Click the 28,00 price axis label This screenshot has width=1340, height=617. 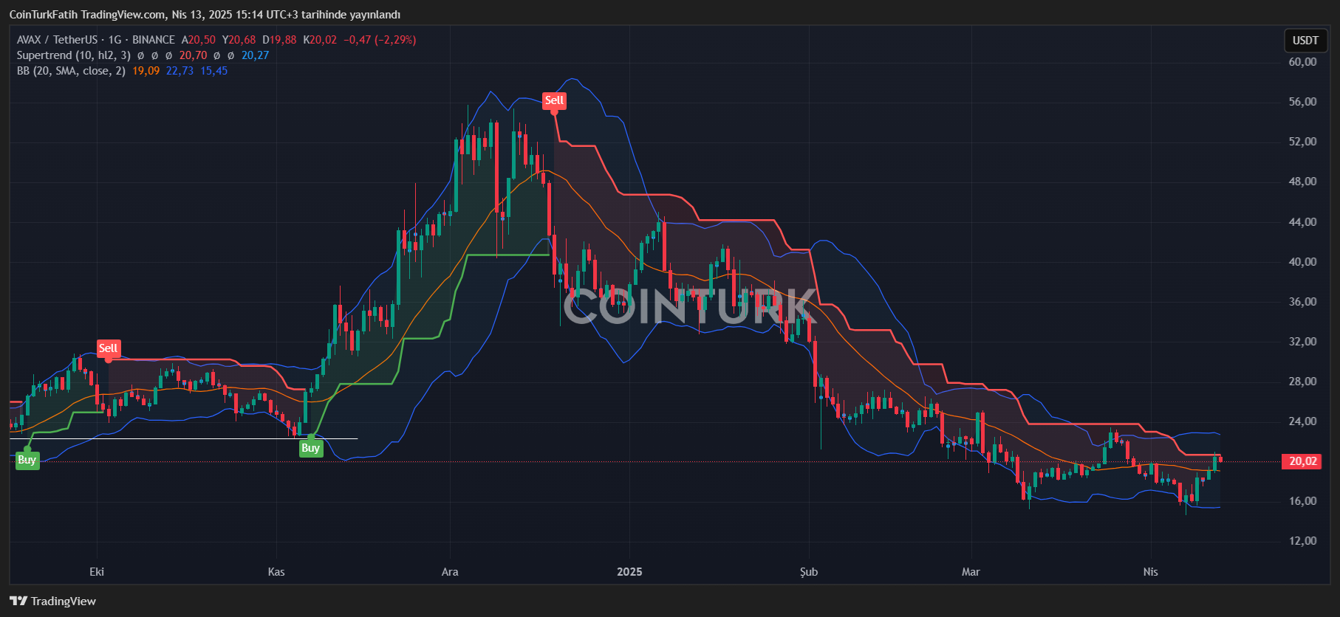point(1302,382)
